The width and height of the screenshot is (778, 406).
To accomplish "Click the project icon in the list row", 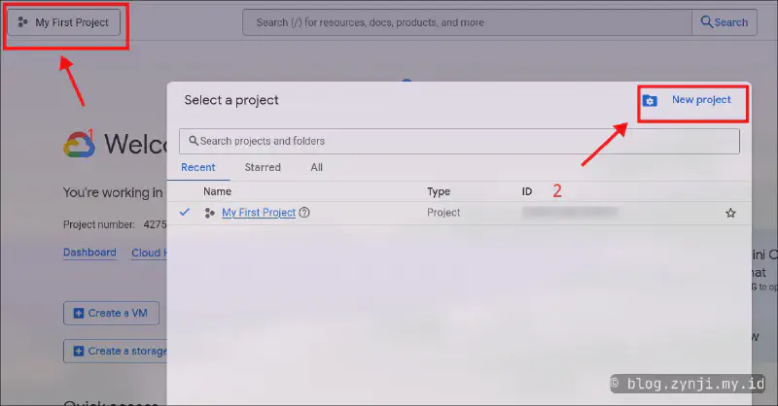I will pyautogui.click(x=209, y=213).
